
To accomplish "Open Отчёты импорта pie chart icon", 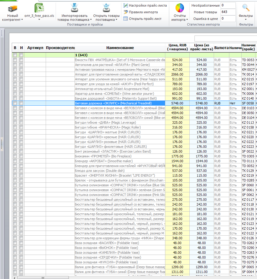I will pyautogui.click(x=180, y=8).
